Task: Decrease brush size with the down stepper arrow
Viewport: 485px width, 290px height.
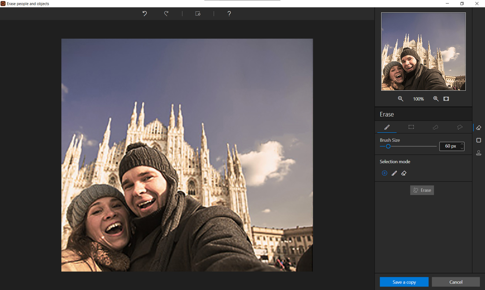Action: pyautogui.click(x=462, y=148)
